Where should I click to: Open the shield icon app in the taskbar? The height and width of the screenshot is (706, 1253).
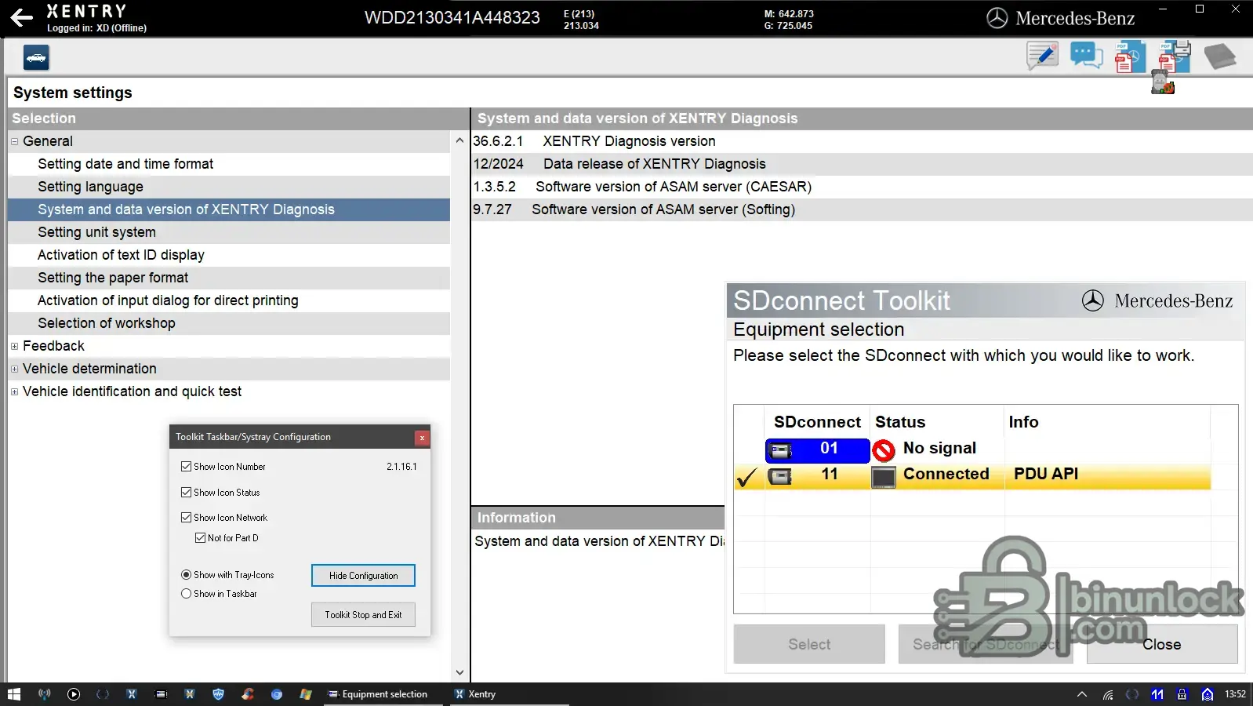point(219,694)
